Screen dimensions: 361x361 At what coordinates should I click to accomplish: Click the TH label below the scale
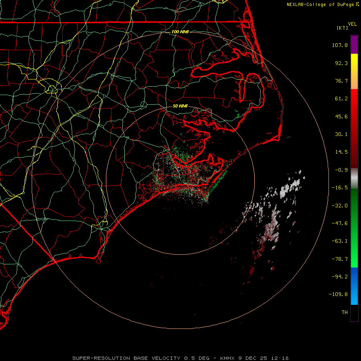pos(345,312)
